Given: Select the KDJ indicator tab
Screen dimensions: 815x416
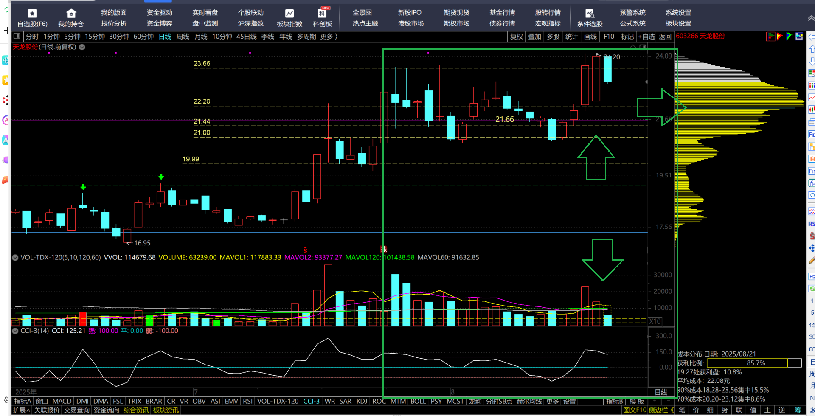Looking at the screenshot, I should point(362,401).
